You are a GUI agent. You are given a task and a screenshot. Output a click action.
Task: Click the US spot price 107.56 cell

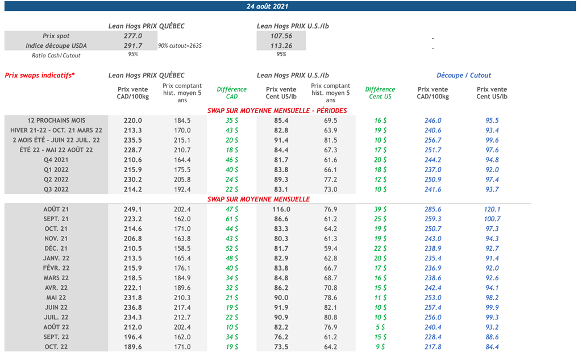(x=281, y=36)
